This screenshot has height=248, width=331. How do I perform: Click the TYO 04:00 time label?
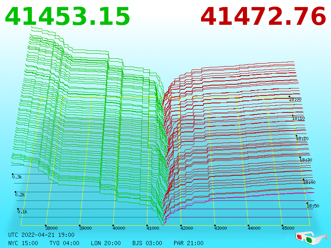(x=65, y=243)
